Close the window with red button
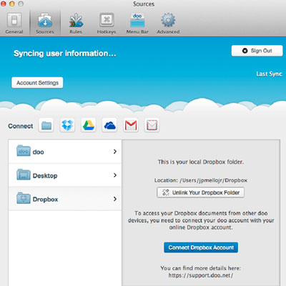 (x=3, y=4)
